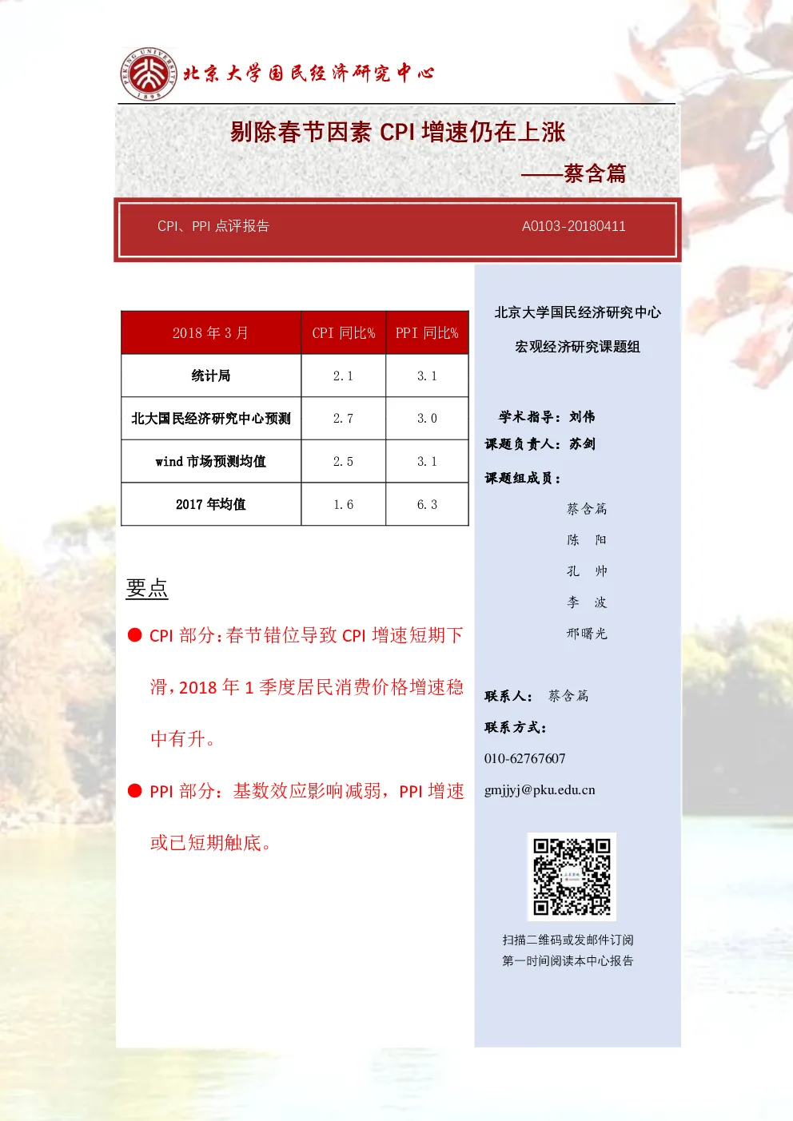Click the text 或已短期触底。
Screen dimensions: 793x1121
pyautogui.click(x=211, y=843)
